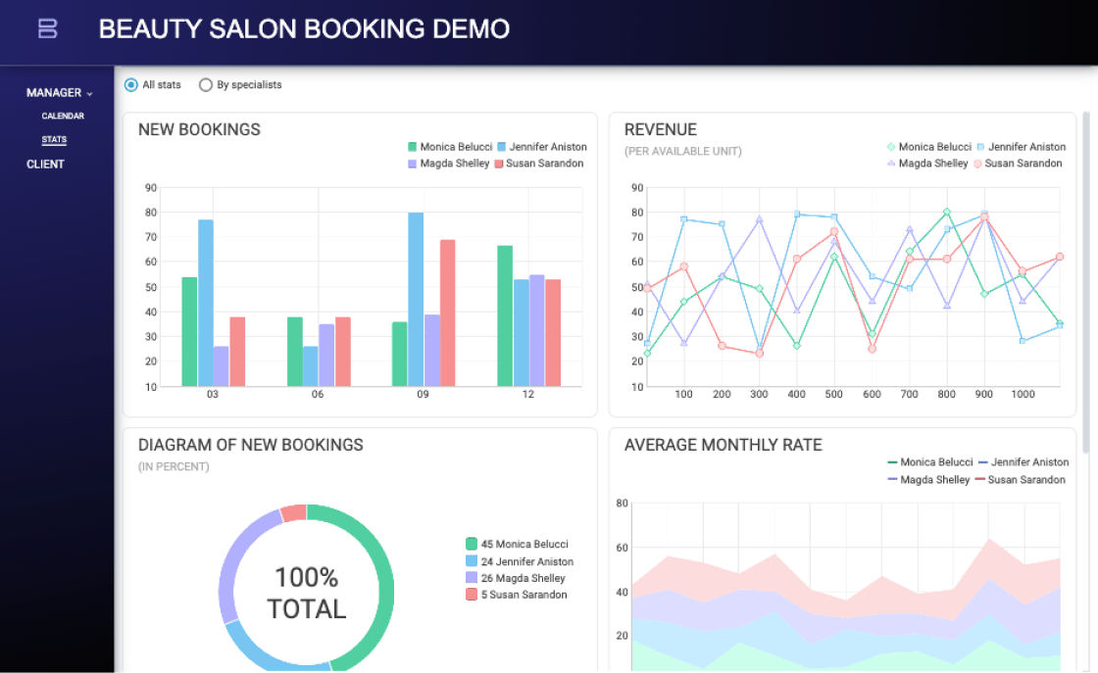This screenshot has height=673, width=1098.
Task: Click the app logo icon in header
Action: 47,29
